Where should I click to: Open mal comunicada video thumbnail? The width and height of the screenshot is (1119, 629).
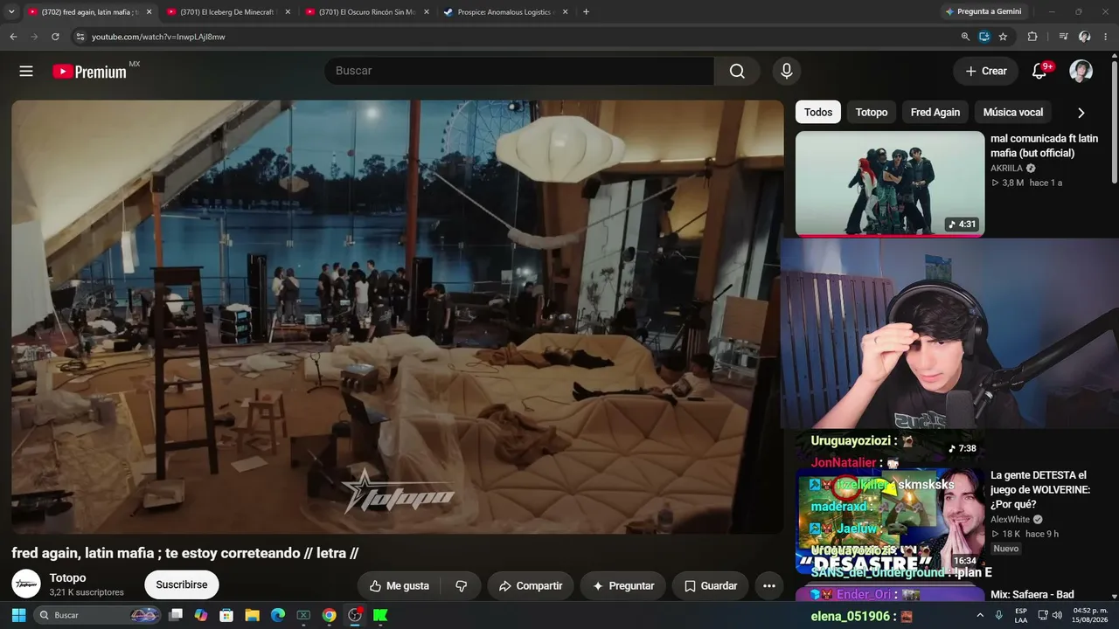tap(890, 183)
